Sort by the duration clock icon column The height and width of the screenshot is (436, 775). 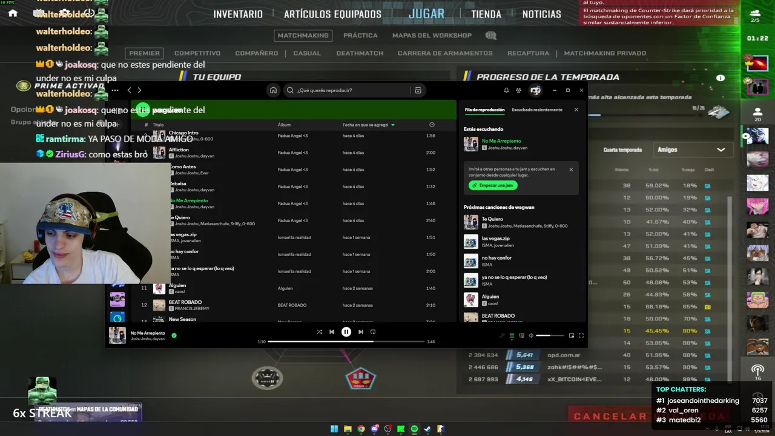(432, 125)
